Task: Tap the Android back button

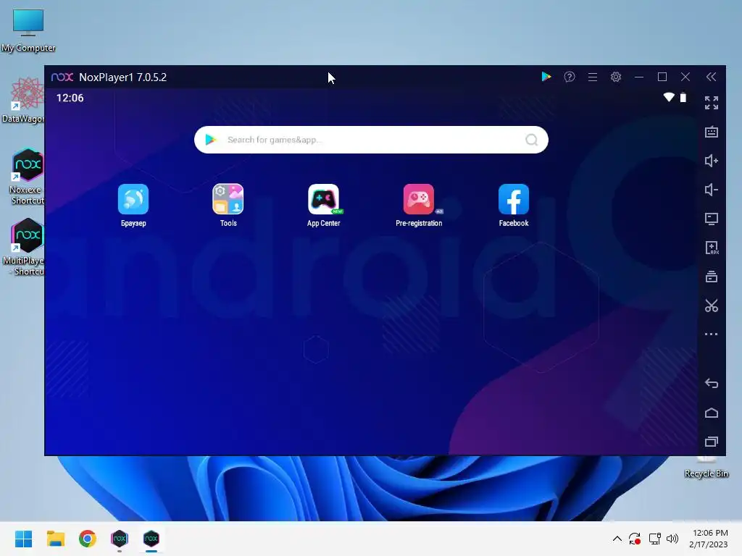Action: coord(712,384)
